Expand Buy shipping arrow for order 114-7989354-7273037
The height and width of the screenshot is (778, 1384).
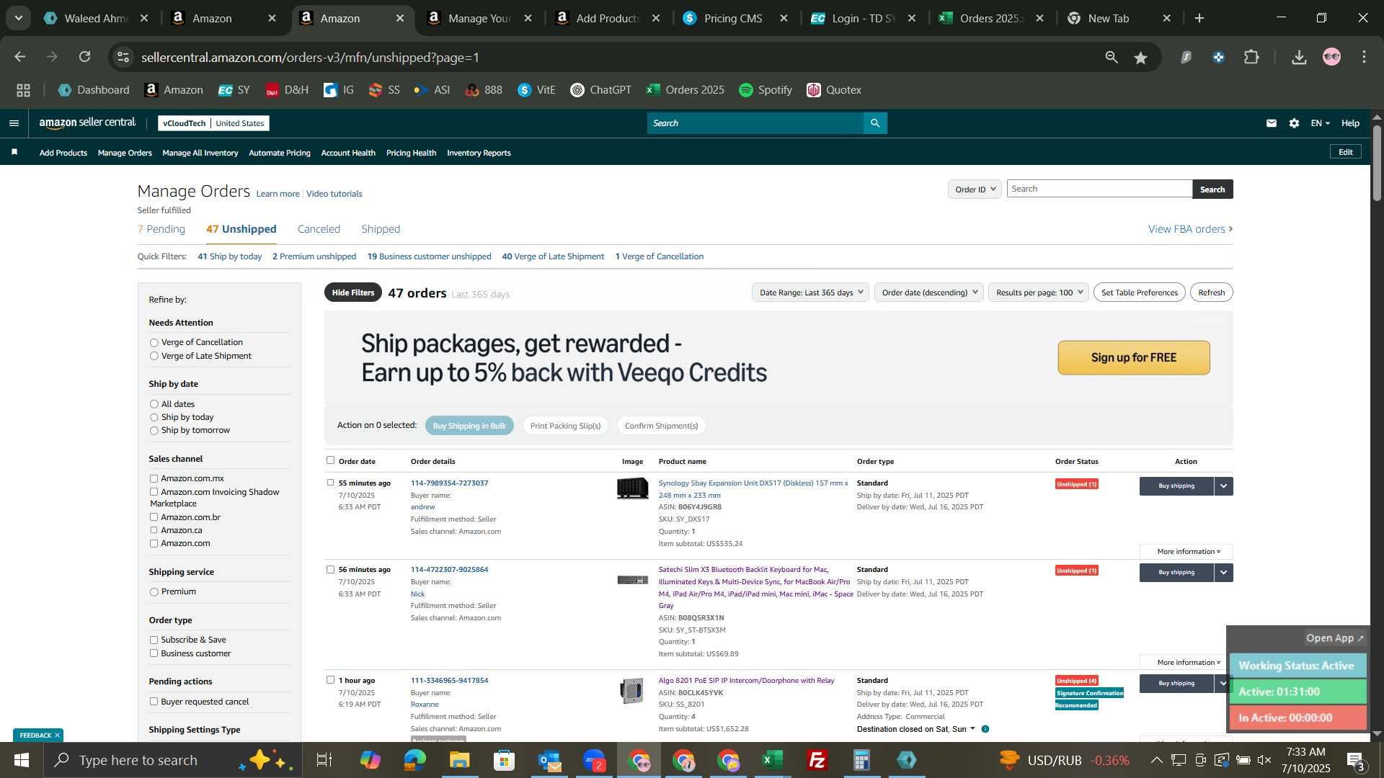1224,486
